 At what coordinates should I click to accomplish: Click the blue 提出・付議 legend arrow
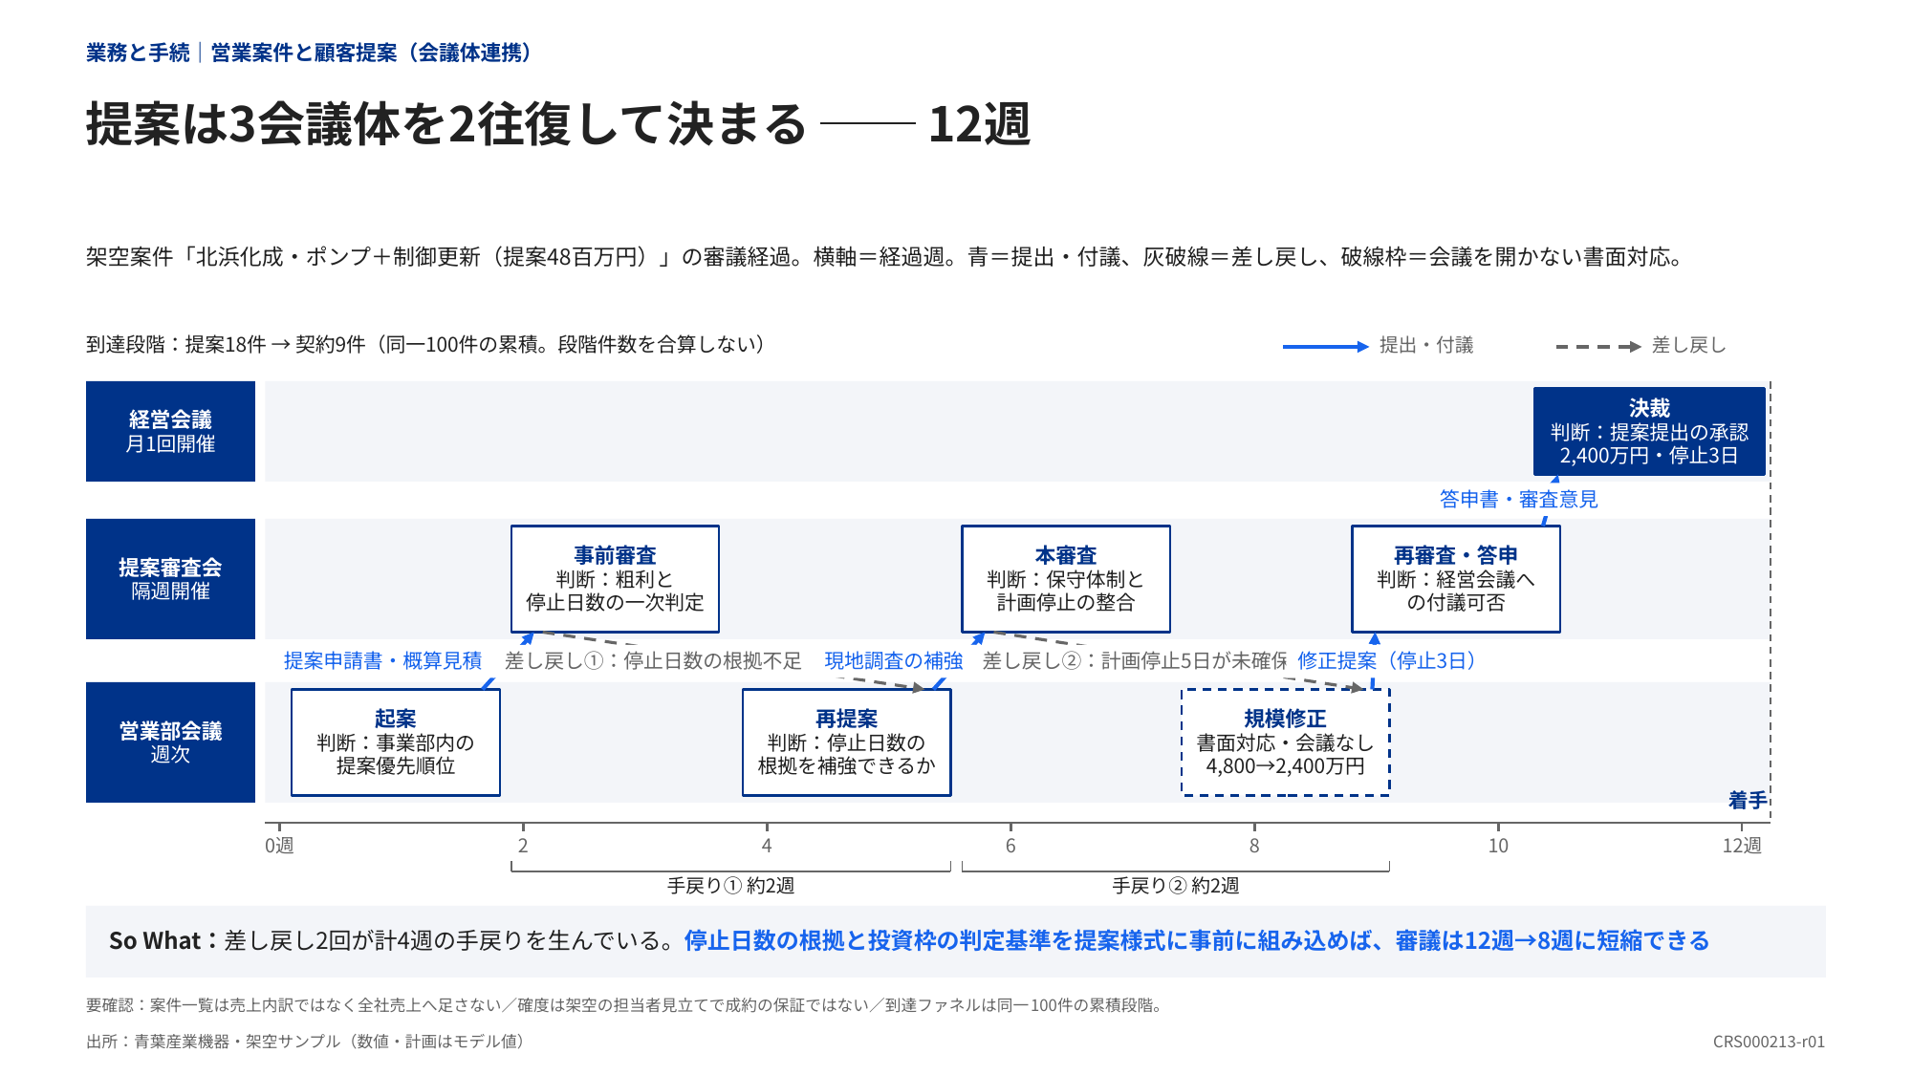1326,346
